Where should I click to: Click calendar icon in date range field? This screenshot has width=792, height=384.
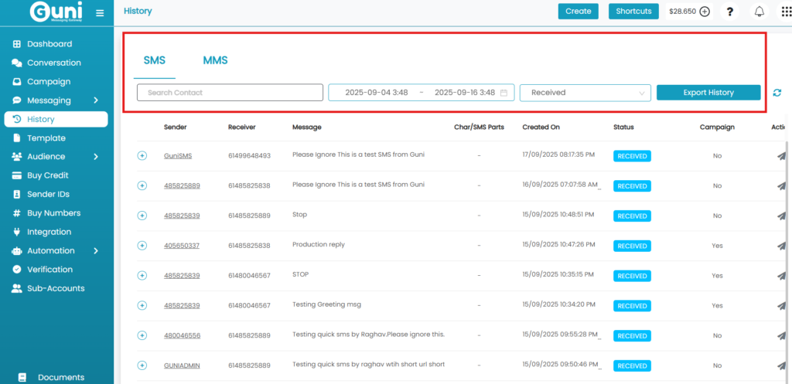504,93
